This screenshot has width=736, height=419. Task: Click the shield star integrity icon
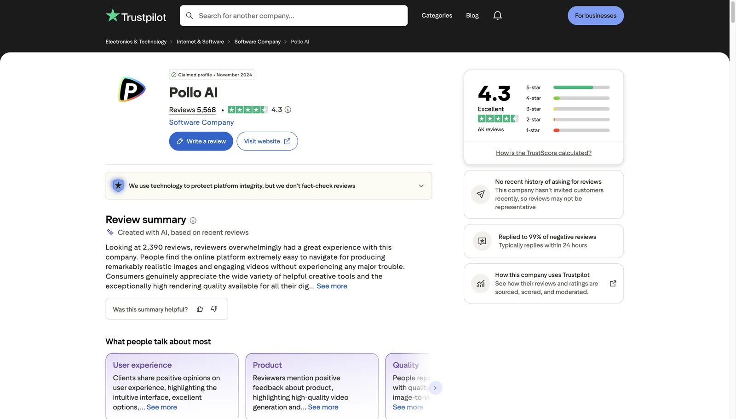118,186
